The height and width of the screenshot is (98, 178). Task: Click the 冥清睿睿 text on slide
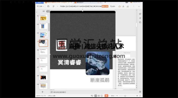point(69,62)
